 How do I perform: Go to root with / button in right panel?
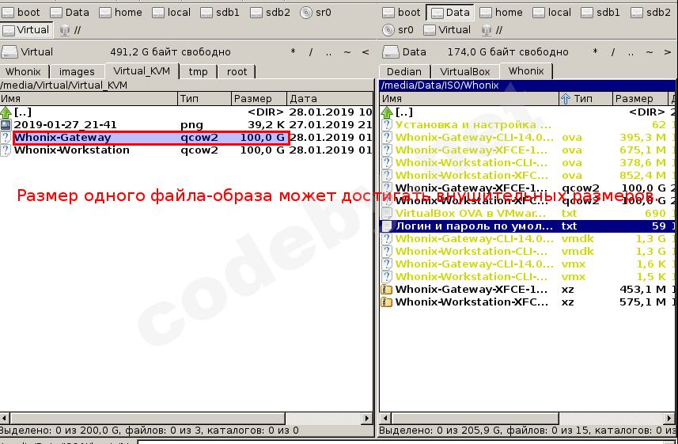[612, 52]
